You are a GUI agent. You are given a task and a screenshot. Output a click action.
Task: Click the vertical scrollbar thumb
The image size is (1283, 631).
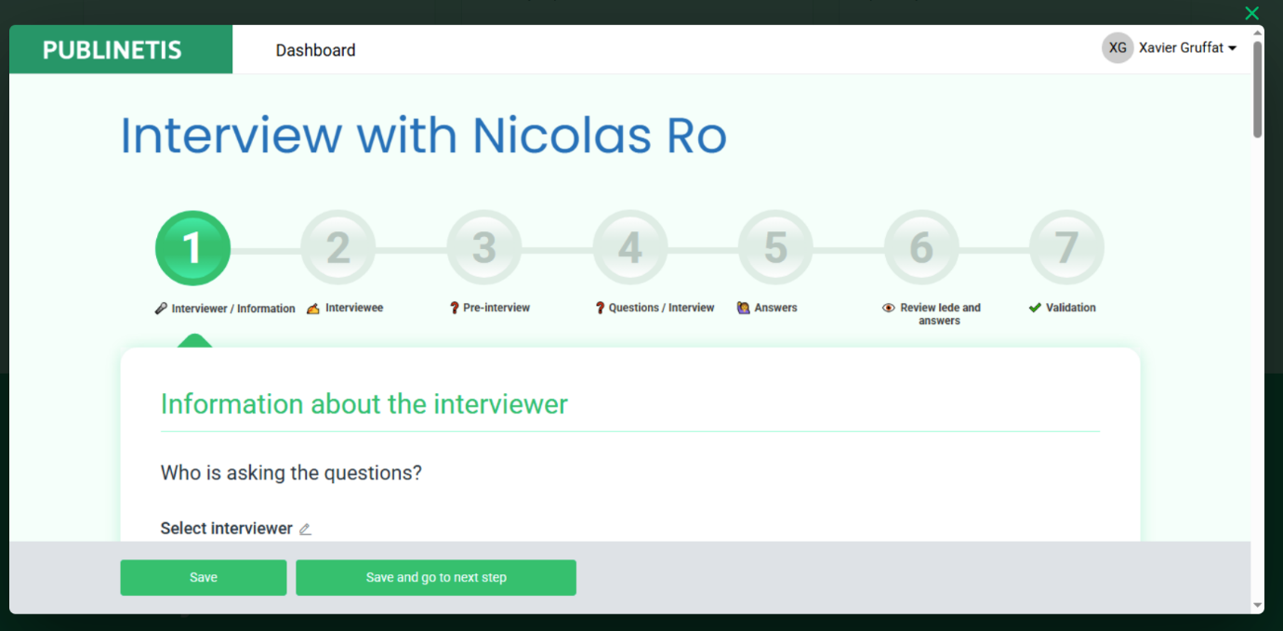click(1258, 89)
